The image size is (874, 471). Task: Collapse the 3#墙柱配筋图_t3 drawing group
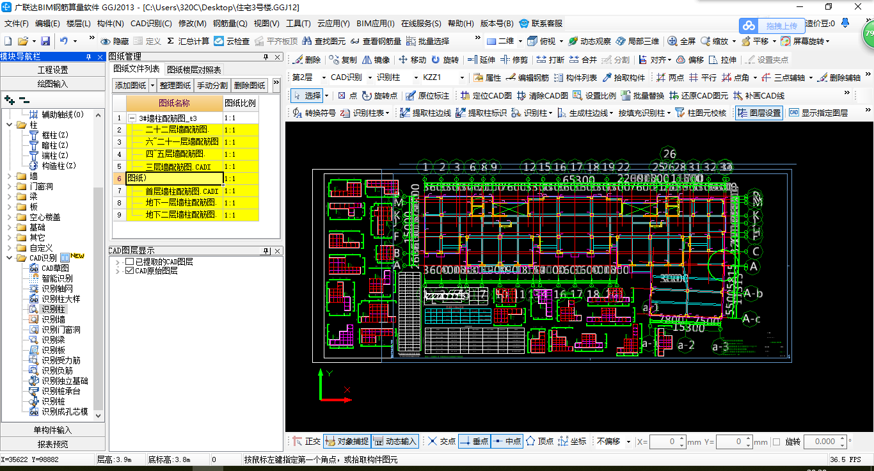tap(132, 118)
